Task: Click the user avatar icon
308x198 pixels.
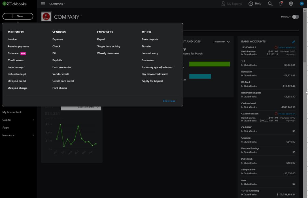Action: click(x=301, y=4)
